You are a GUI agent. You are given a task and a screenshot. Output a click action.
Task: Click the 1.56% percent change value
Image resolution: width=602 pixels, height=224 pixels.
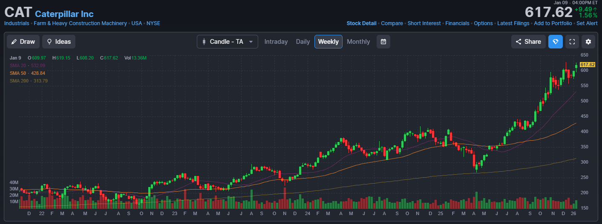(588, 15)
